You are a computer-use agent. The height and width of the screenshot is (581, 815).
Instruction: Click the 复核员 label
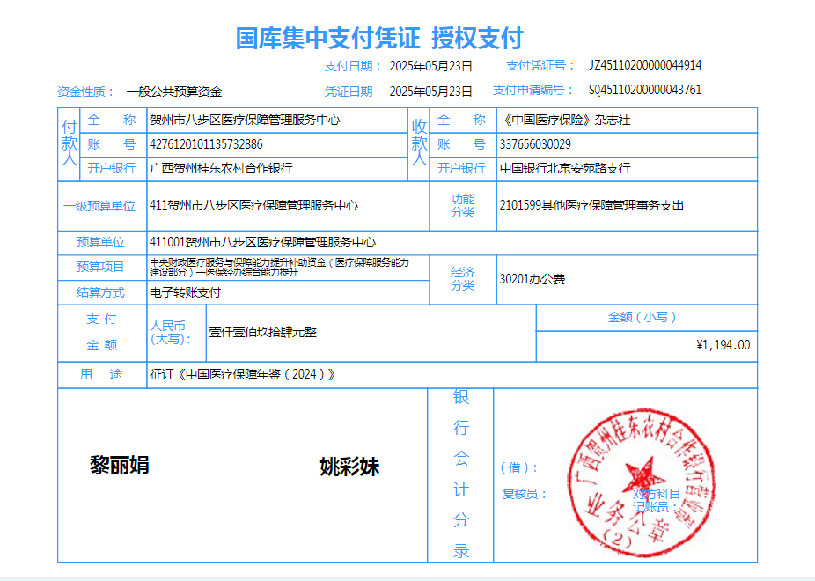point(525,494)
